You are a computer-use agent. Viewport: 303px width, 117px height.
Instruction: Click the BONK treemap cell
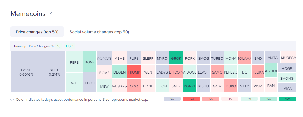click(90, 61)
